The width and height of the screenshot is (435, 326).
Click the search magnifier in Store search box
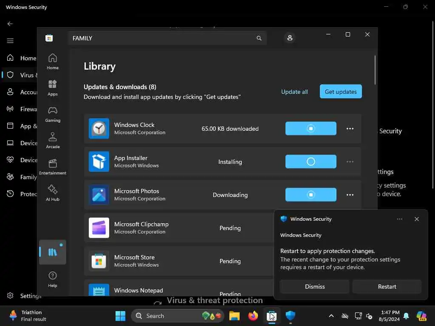tap(259, 38)
